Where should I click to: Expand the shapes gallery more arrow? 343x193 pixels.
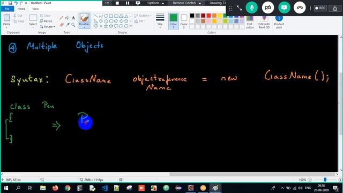131,26
